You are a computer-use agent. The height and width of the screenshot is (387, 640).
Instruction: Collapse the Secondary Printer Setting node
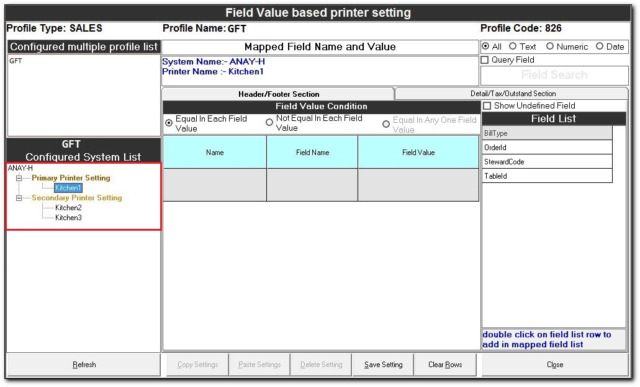(x=19, y=198)
